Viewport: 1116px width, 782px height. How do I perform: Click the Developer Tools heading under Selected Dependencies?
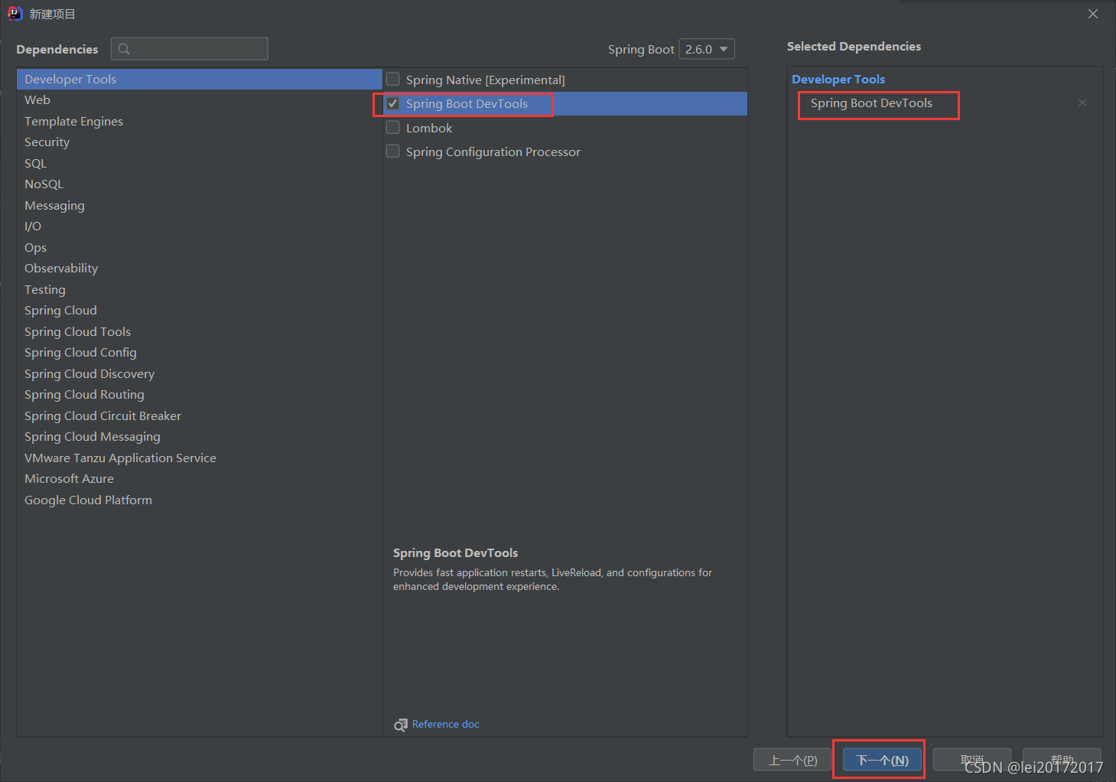coord(838,79)
